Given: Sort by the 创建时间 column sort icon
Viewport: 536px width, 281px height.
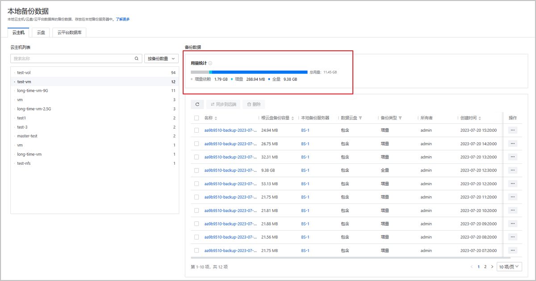Looking at the screenshot, I should tap(479, 118).
